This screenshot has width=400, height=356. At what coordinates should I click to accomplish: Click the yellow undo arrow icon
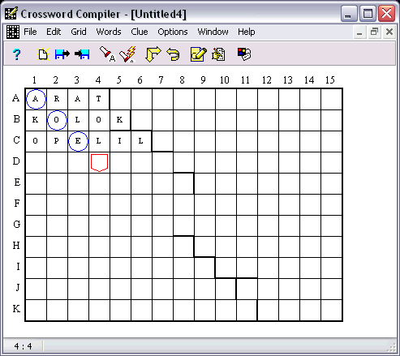[x=173, y=54]
